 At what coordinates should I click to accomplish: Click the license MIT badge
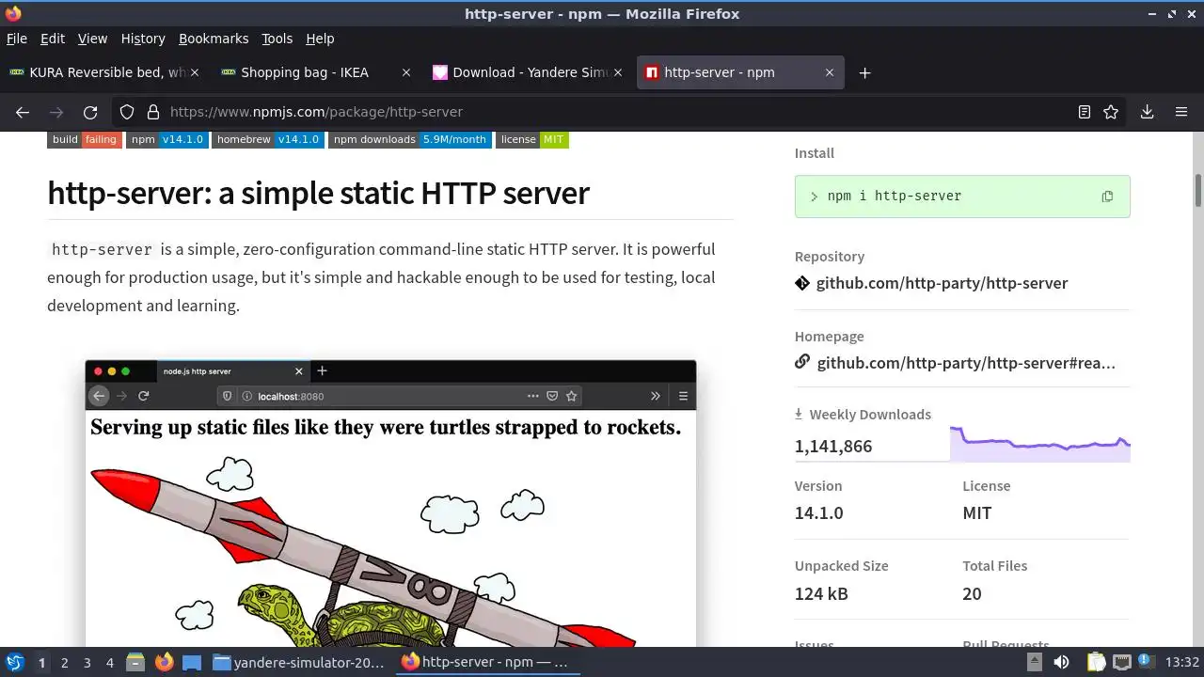point(532,139)
